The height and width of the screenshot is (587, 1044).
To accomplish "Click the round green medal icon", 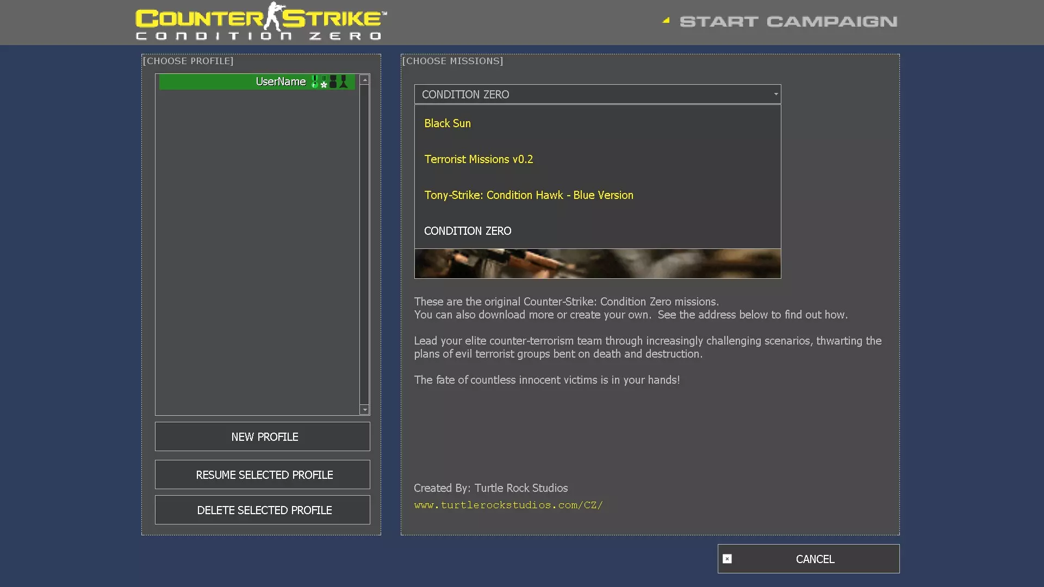I will [314, 82].
